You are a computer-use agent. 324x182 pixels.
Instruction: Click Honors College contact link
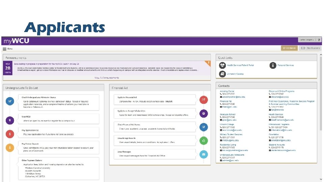(227, 124)
